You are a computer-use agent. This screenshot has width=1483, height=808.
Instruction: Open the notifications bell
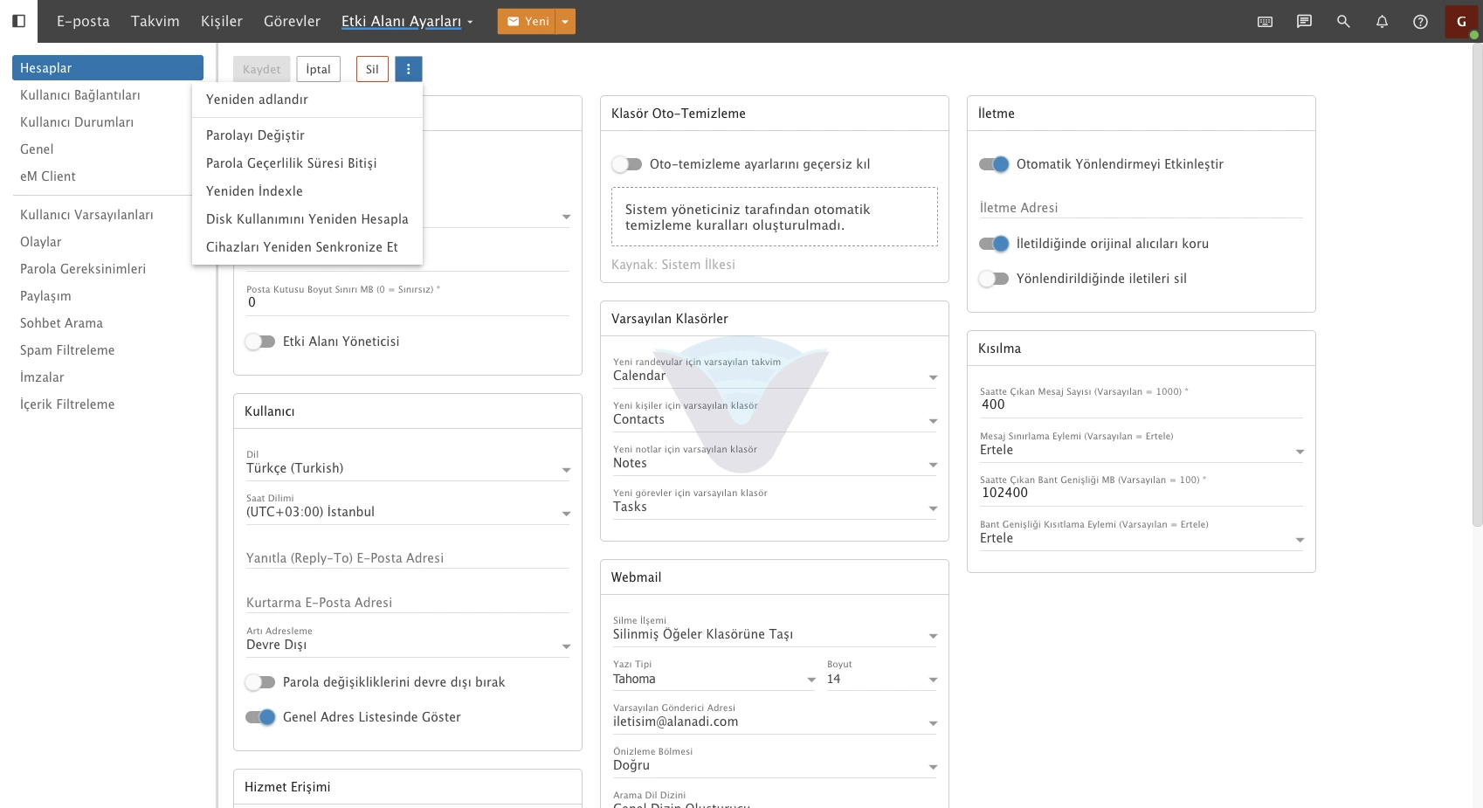click(x=1382, y=22)
